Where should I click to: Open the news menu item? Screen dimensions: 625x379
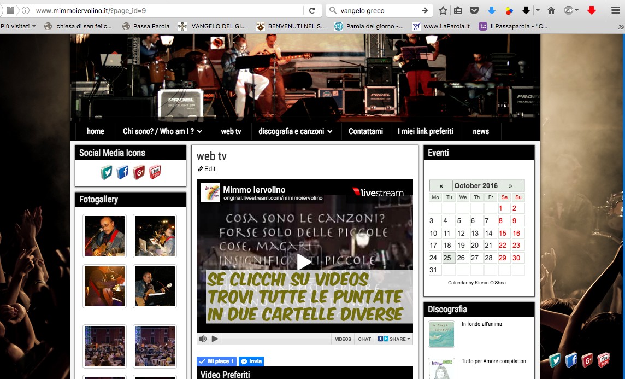(481, 131)
